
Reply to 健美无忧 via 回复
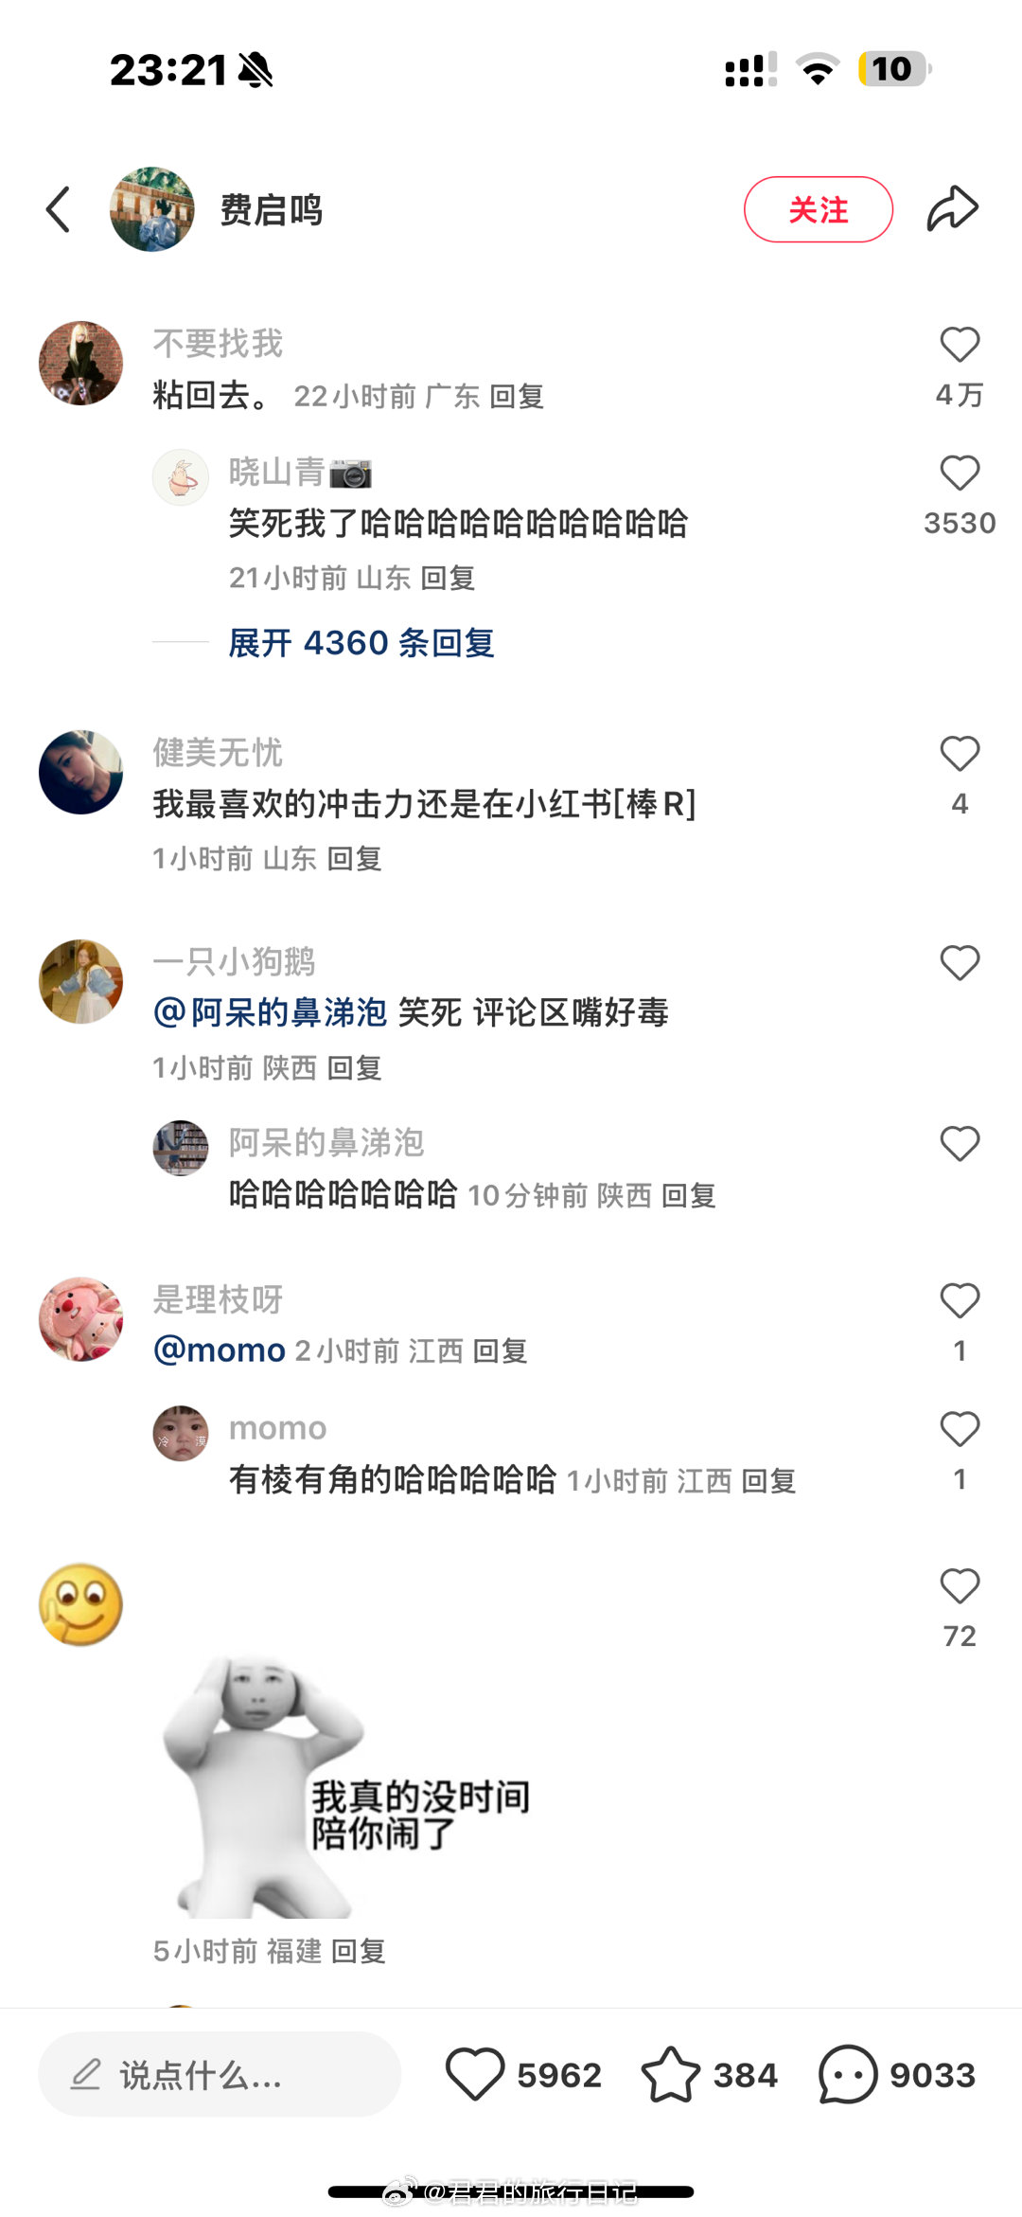(x=354, y=859)
